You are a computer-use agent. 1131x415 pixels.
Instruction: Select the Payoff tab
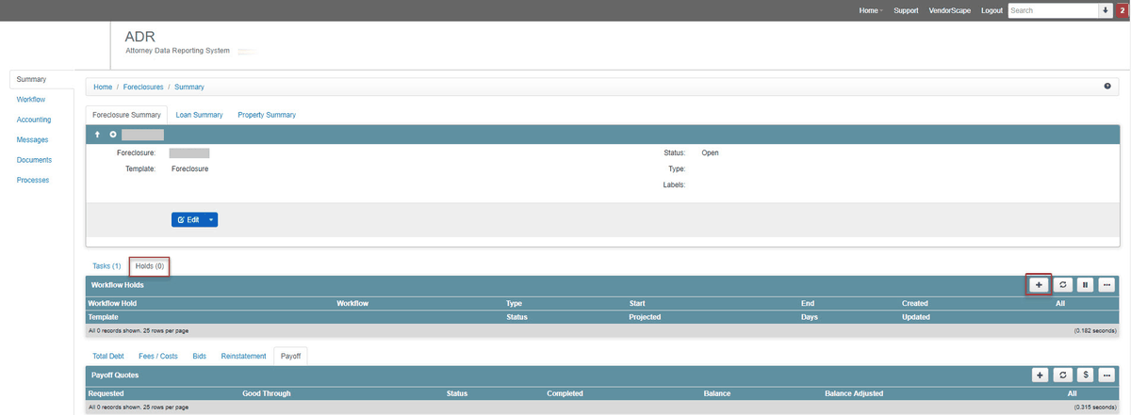291,357
